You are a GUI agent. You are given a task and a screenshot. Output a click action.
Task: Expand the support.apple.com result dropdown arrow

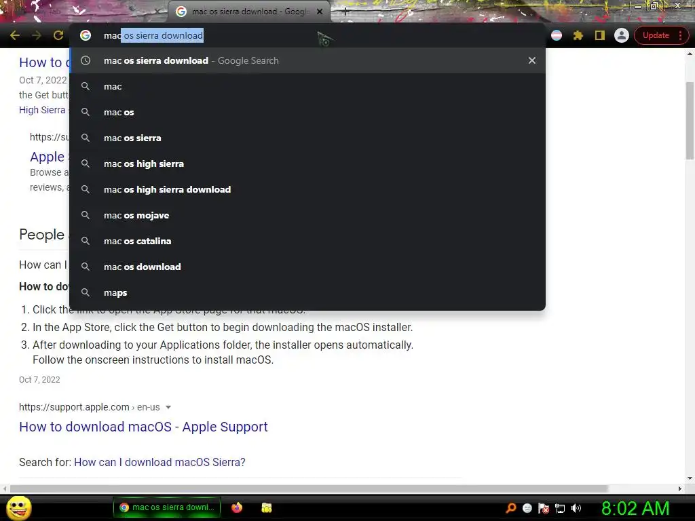coord(168,407)
